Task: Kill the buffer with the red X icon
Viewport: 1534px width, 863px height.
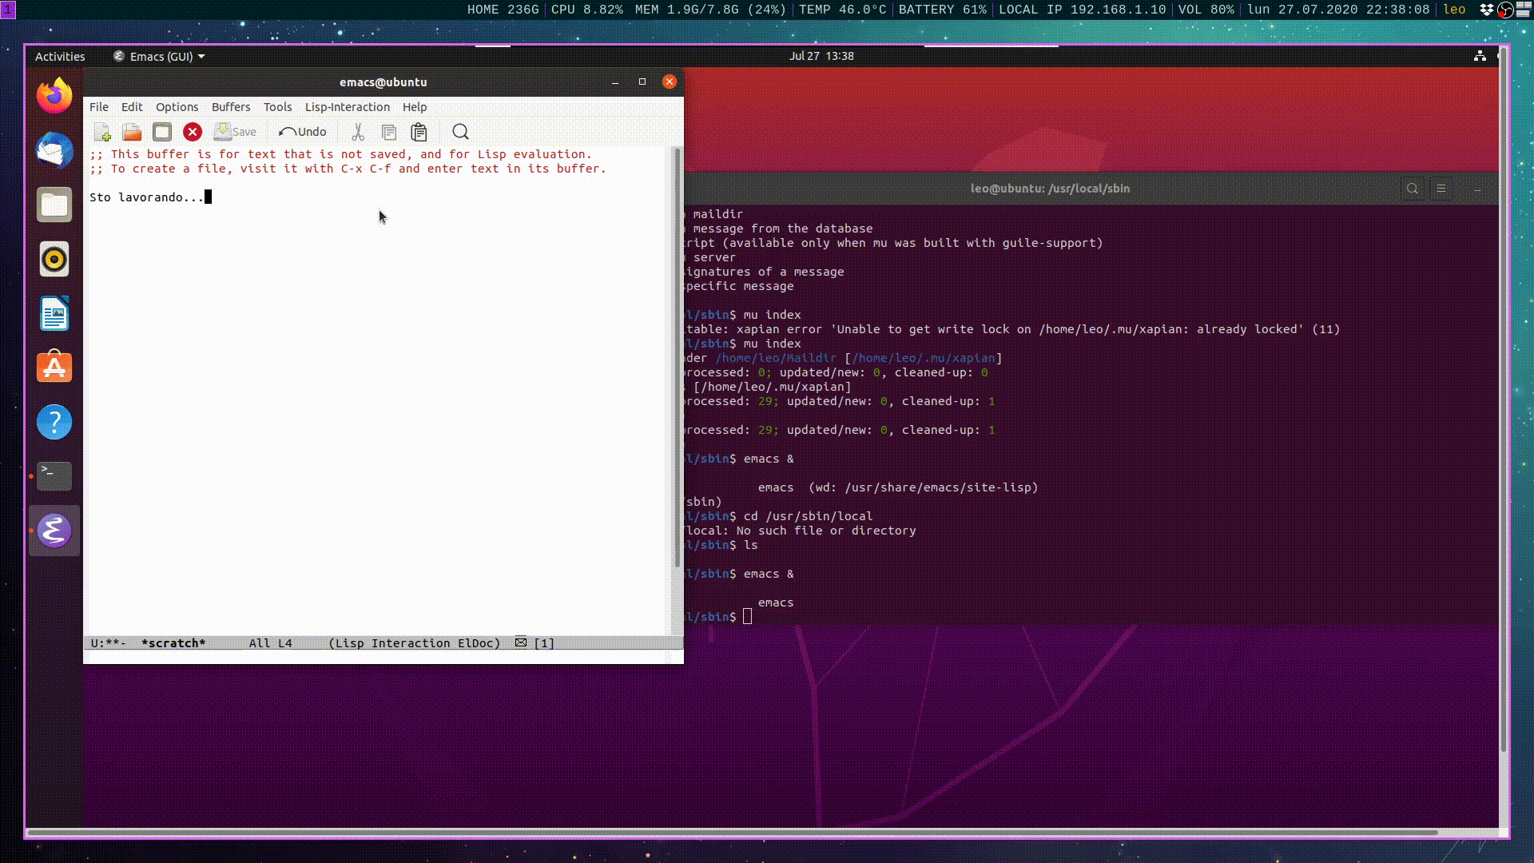Action: 193,132
